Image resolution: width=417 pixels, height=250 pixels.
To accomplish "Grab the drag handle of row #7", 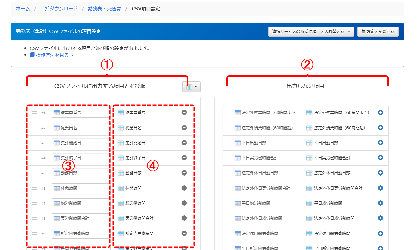I will pyautogui.click(x=34, y=203).
